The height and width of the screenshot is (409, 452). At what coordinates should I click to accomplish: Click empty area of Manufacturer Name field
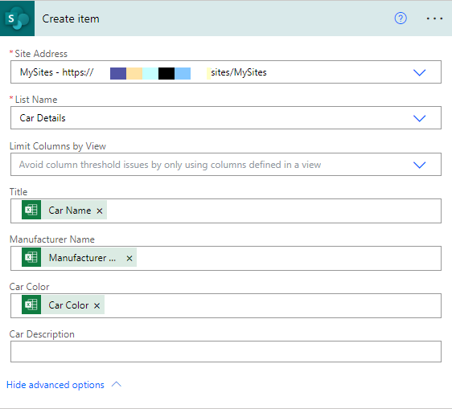tap(289, 259)
